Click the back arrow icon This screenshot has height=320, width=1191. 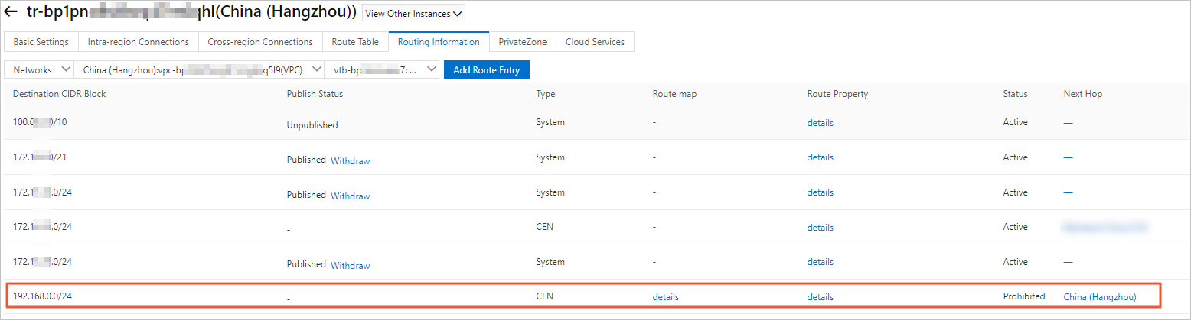(x=11, y=13)
